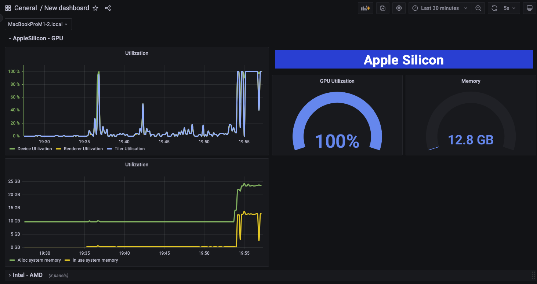
Task: Refresh the dashboard now
Action: [x=494, y=8]
